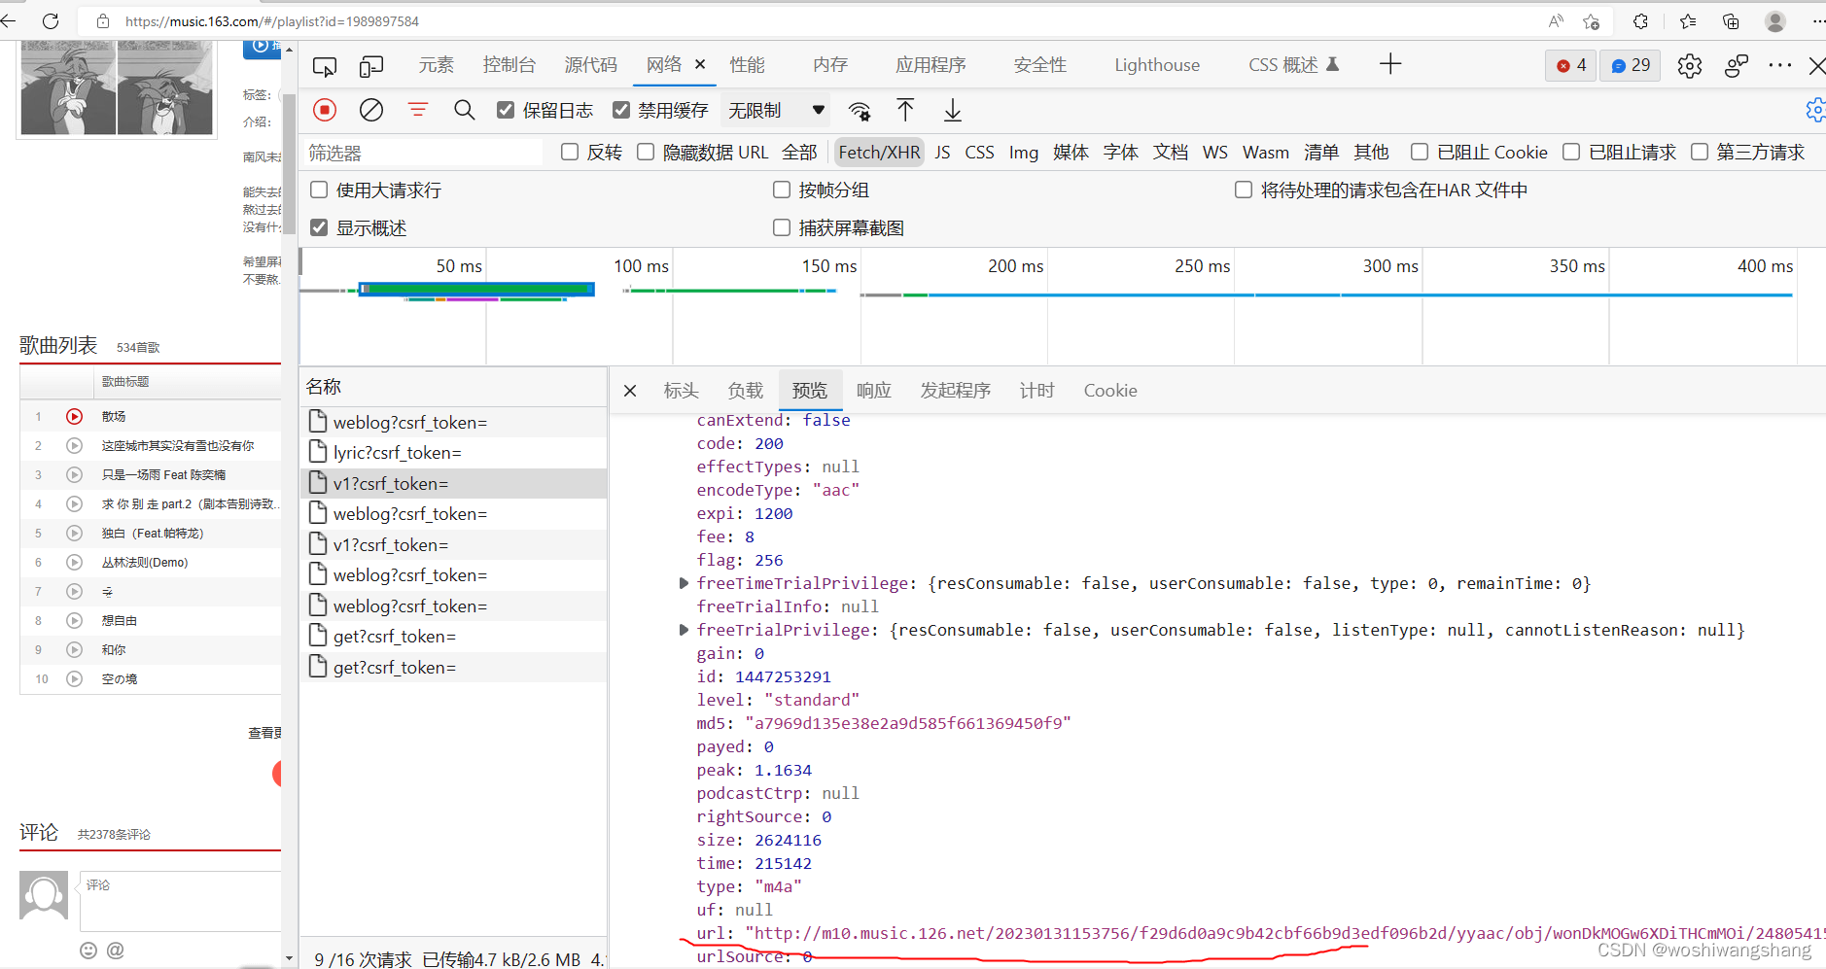Enable 捕获屏幕截图 checkbox

(782, 227)
